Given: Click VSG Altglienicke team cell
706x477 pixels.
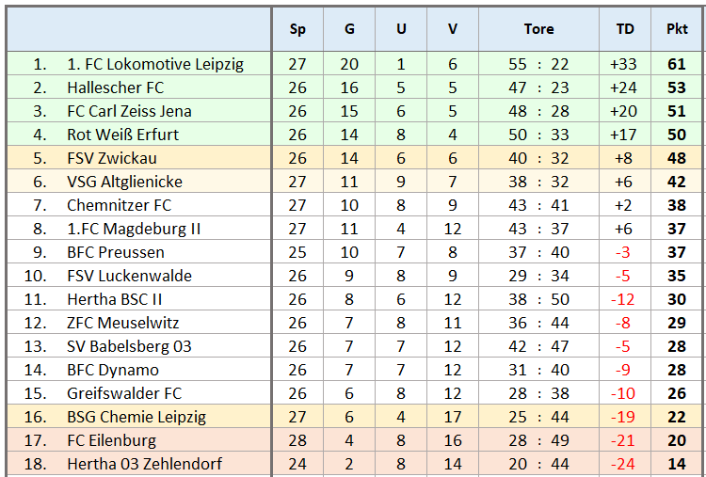Looking at the screenshot, I should [x=124, y=182].
